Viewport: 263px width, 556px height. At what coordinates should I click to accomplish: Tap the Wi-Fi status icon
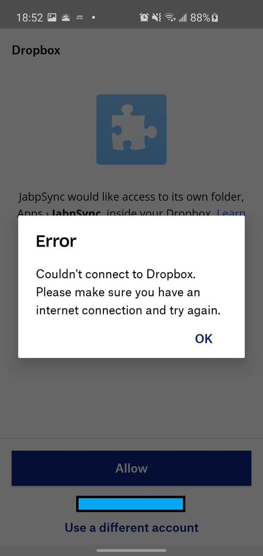click(171, 17)
